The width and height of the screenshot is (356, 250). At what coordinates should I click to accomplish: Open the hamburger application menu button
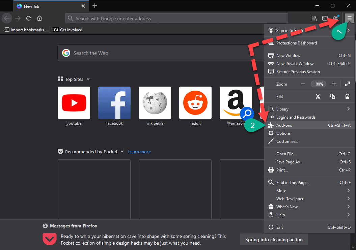coord(349,18)
